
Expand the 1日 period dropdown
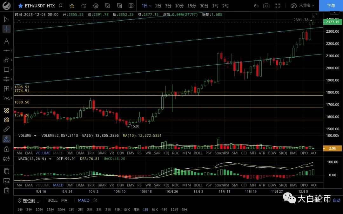pyautogui.click(x=146, y=6)
